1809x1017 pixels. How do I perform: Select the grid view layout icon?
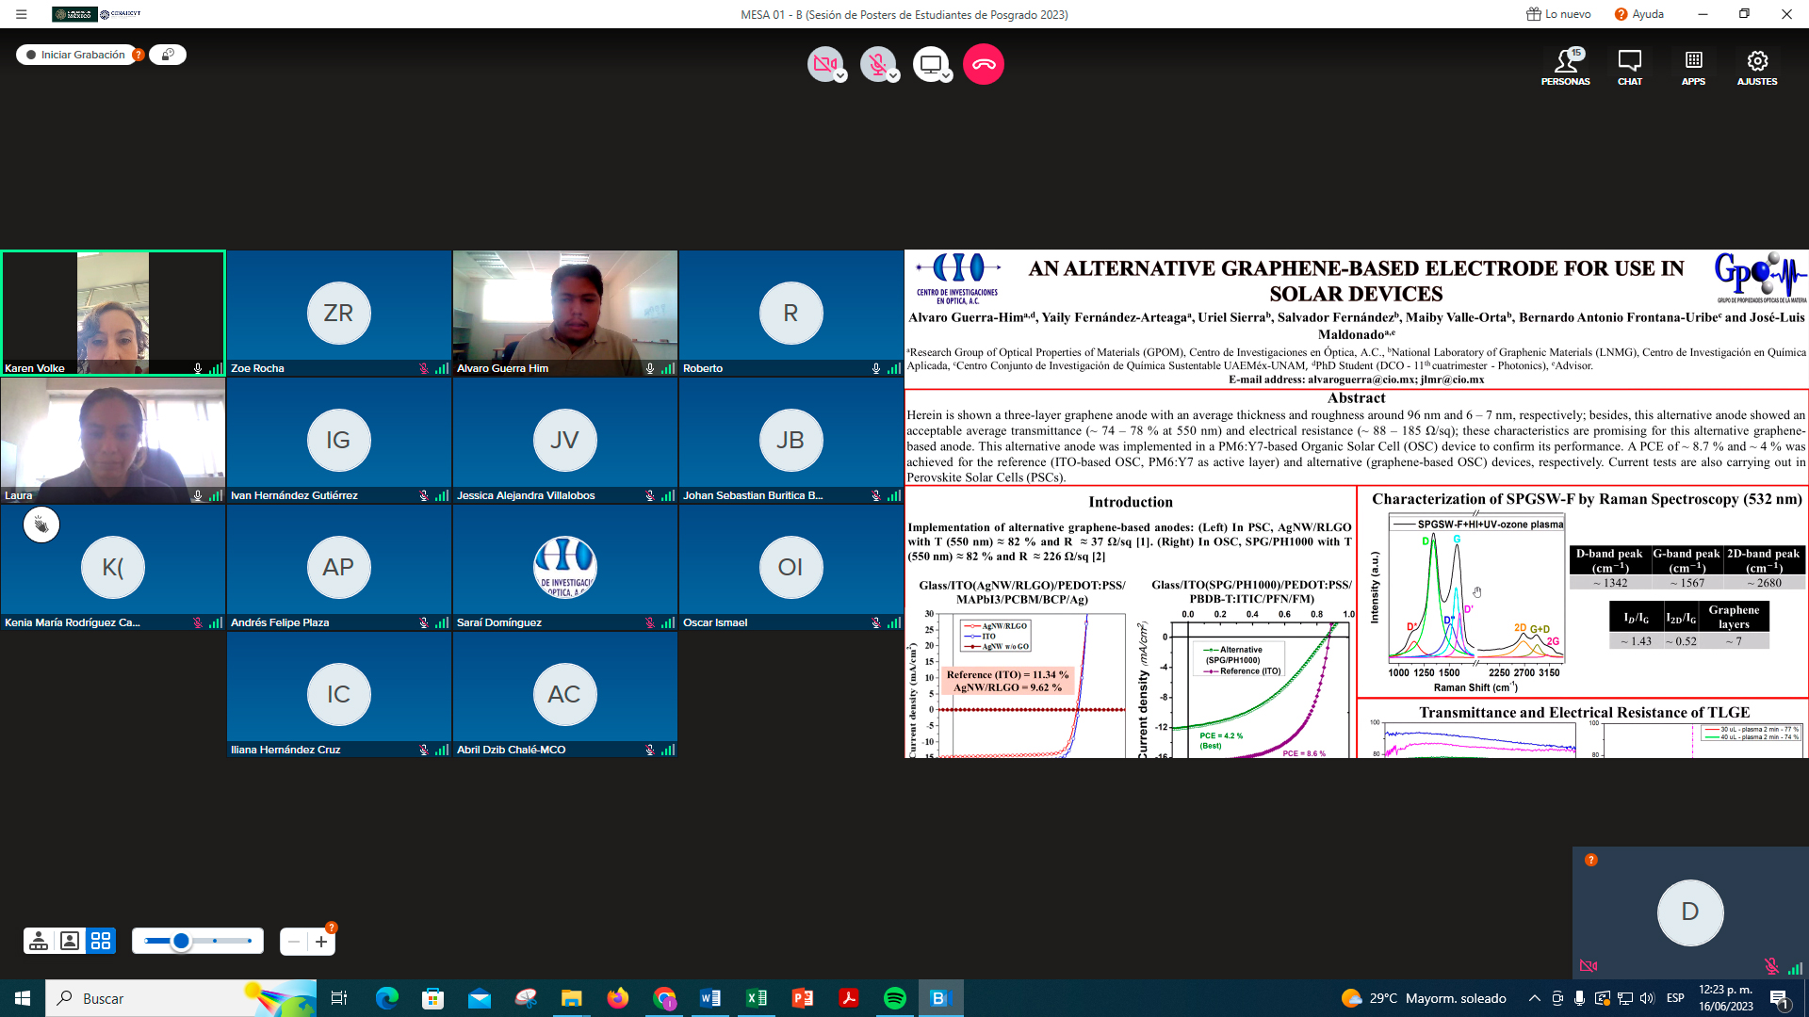coord(101,941)
